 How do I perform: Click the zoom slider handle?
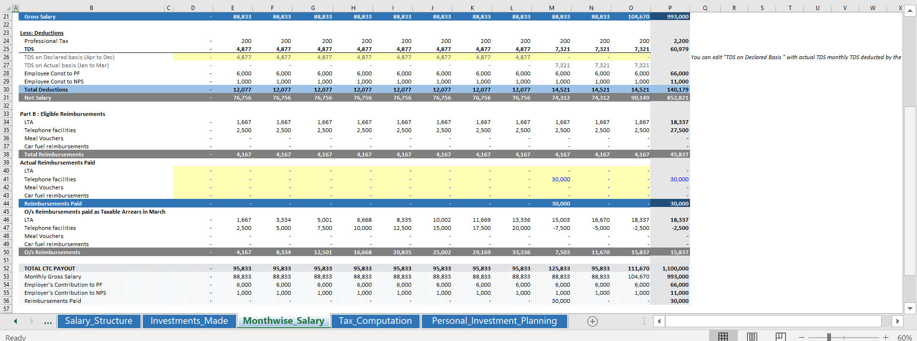coord(829,337)
